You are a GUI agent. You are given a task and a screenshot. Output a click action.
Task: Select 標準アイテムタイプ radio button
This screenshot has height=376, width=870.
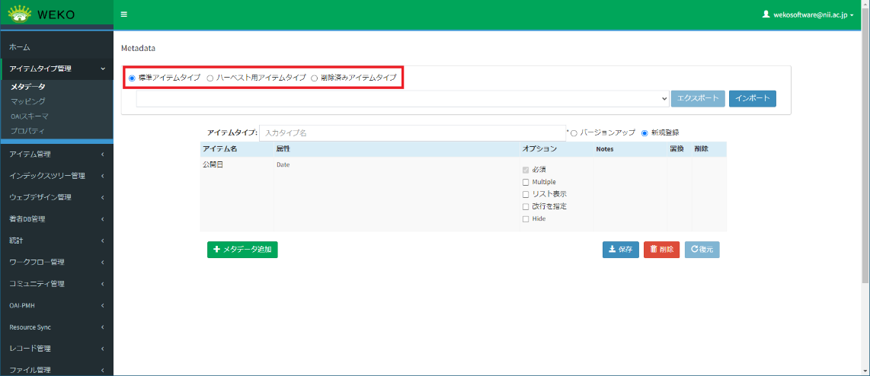pyautogui.click(x=133, y=78)
